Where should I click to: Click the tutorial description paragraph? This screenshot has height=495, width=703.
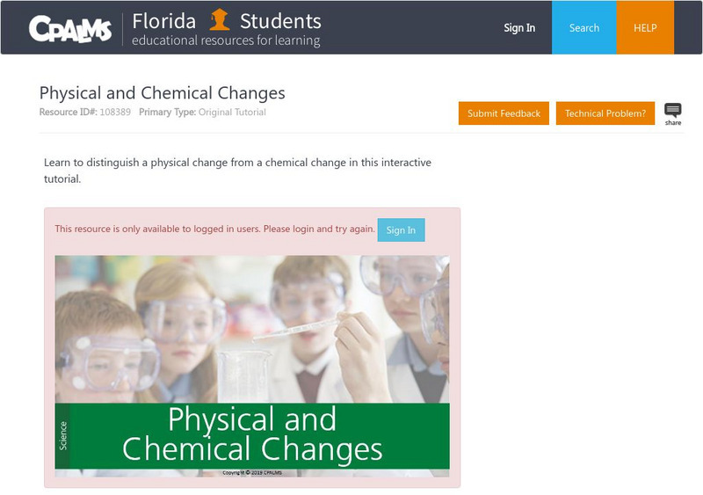pos(237,171)
